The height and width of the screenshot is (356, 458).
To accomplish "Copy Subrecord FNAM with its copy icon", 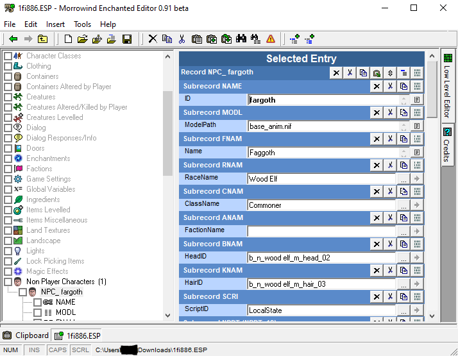I will tap(403, 139).
